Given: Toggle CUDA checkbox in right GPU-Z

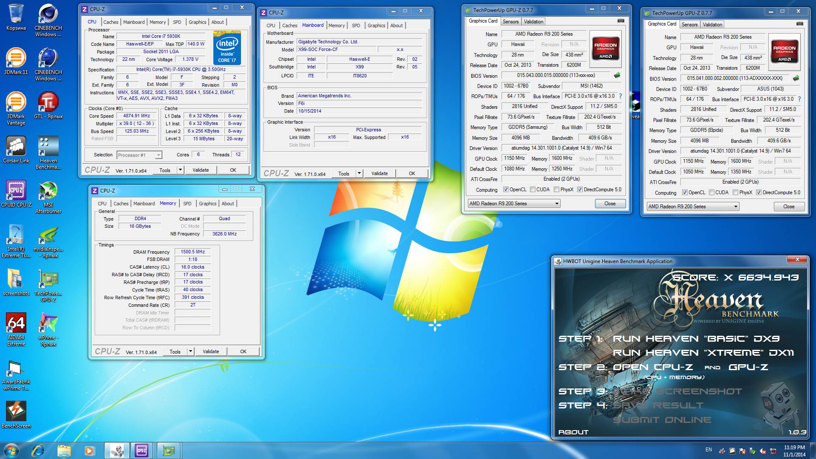Looking at the screenshot, I should pyautogui.click(x=711, y=193).
